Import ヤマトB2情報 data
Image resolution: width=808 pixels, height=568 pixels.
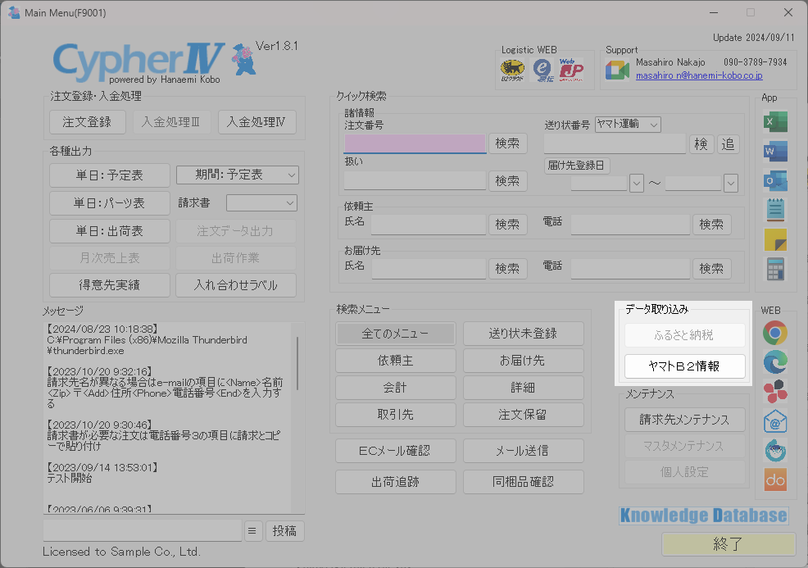(x=685, y=366)
